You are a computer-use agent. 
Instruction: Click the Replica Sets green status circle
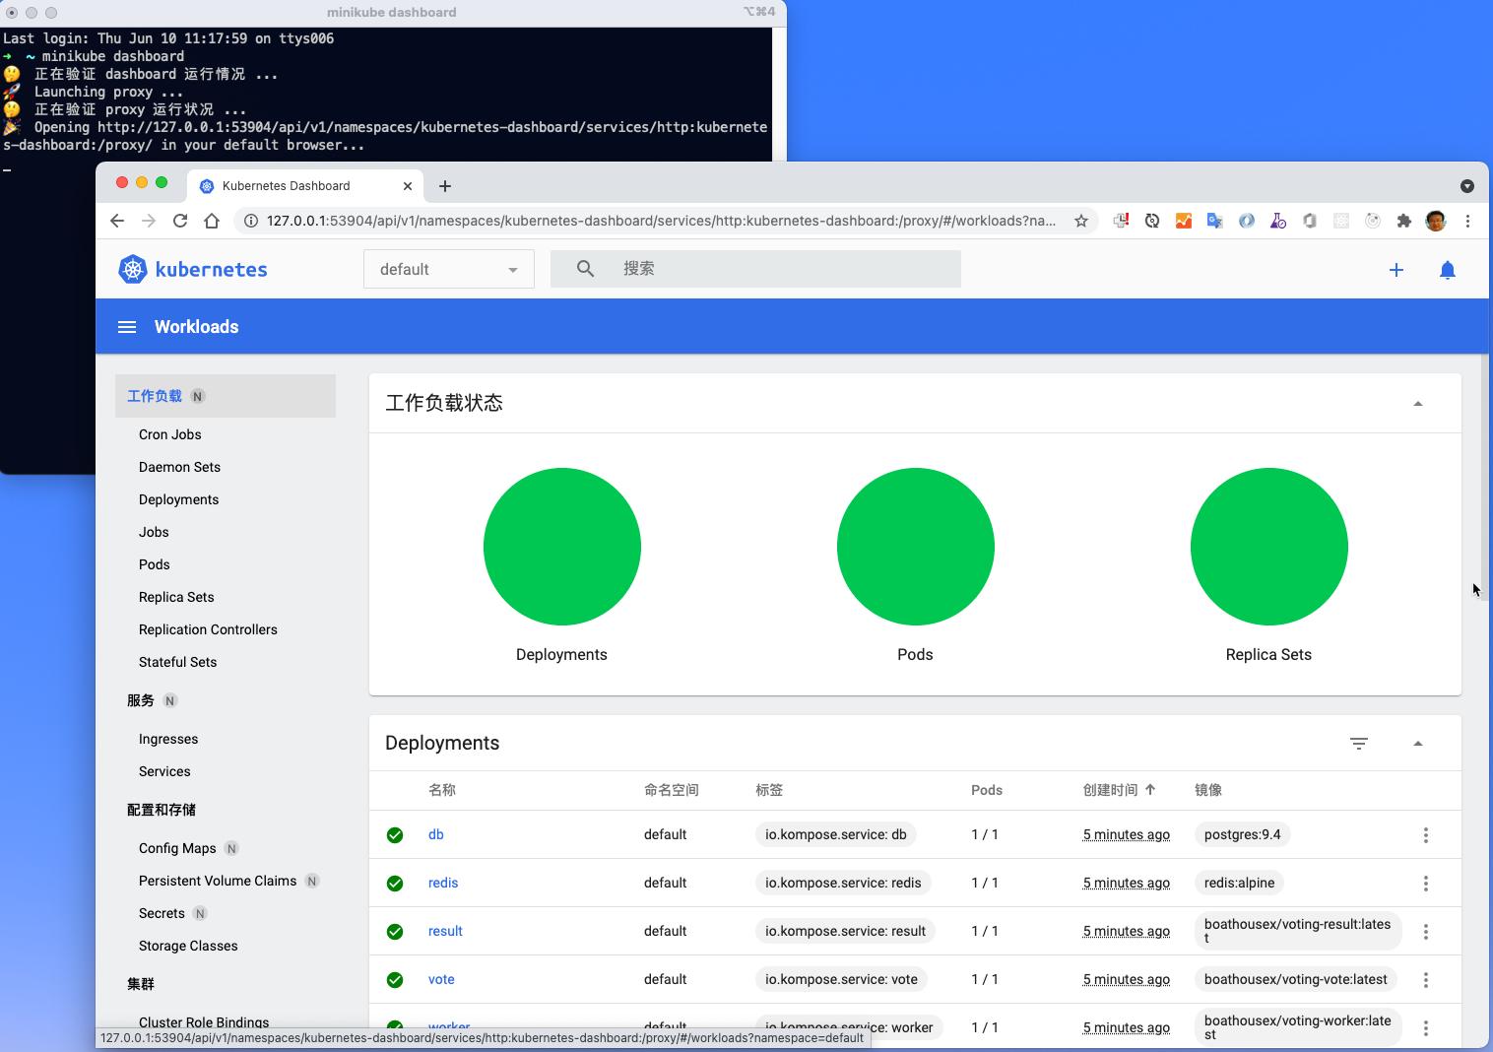click(x=1269, y=547)
